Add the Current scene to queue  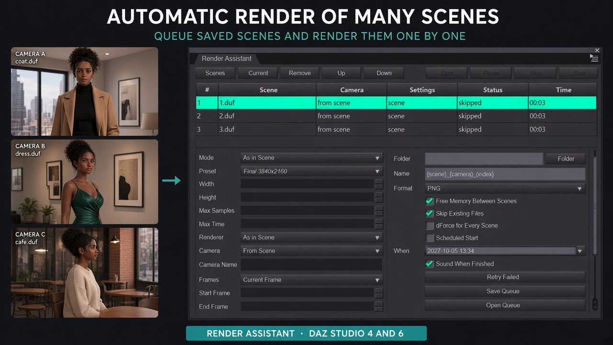click(x=258, y=73)
